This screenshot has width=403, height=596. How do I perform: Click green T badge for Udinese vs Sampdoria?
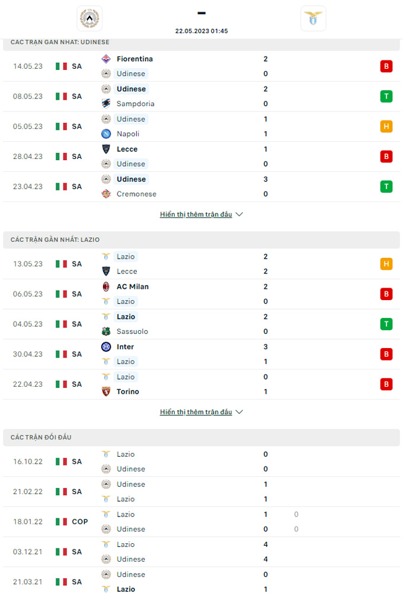click(x=386, y=96)
